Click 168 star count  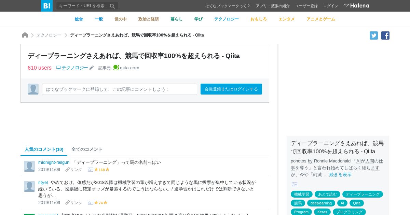(102, 170)
